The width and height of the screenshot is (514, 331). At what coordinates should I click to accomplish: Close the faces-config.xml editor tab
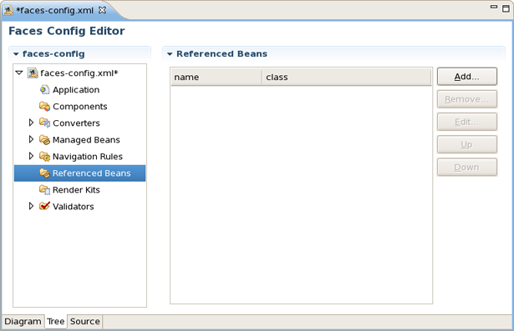(x=102, y=10)
